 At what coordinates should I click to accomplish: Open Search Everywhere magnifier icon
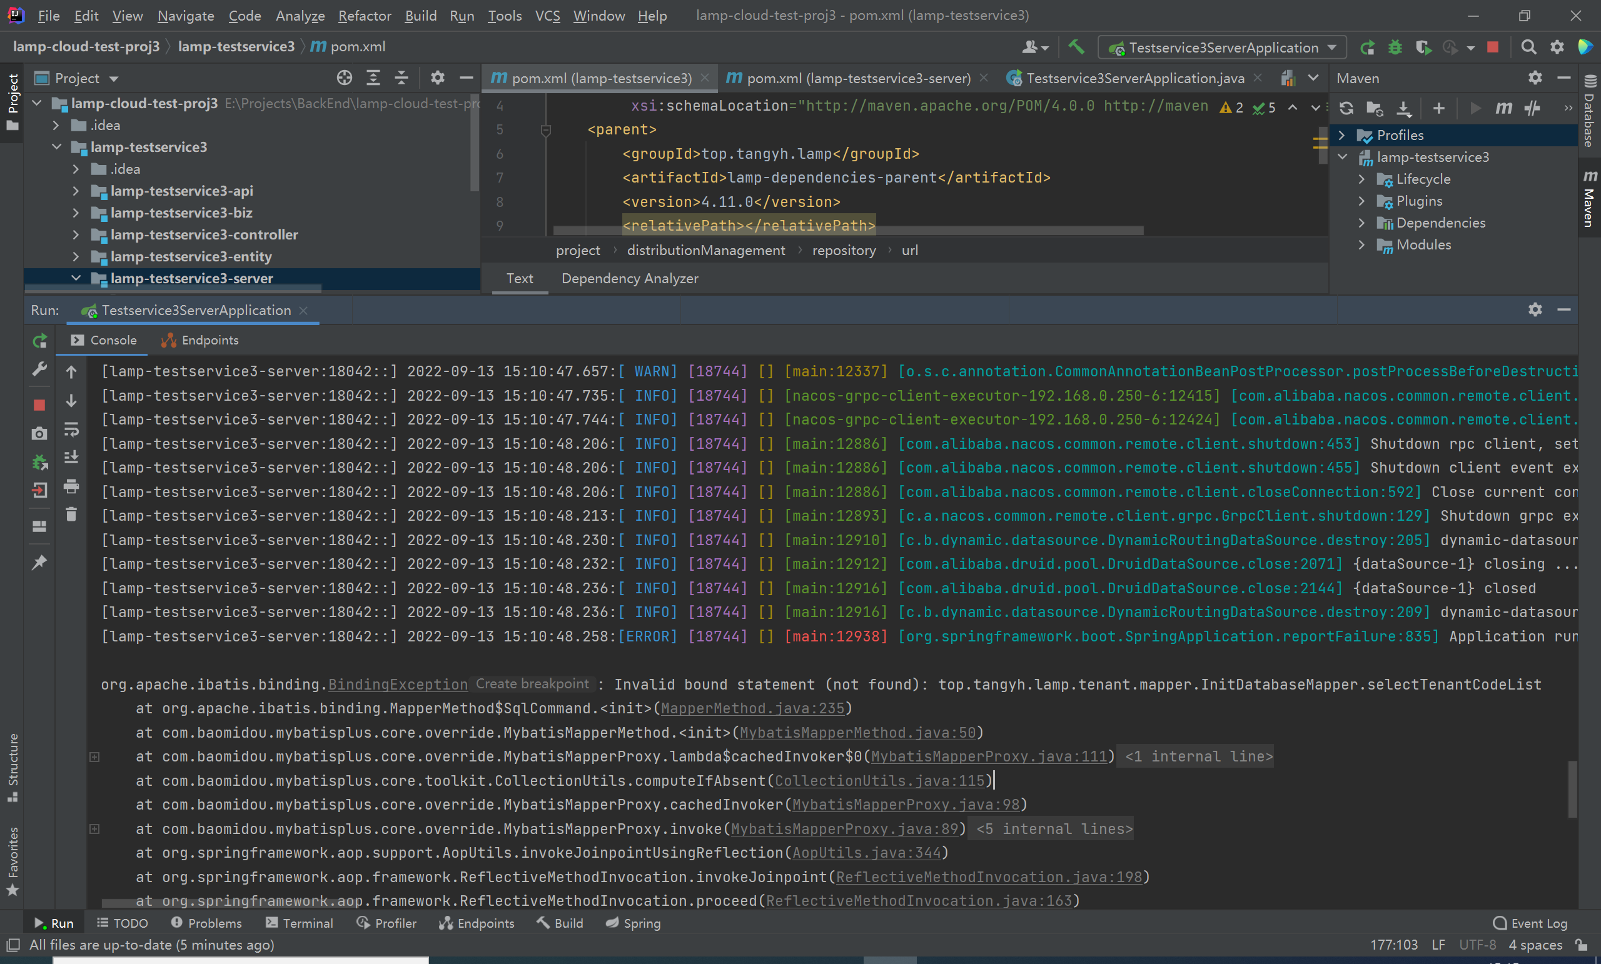pyautogui.click(x=1528, y=47)
